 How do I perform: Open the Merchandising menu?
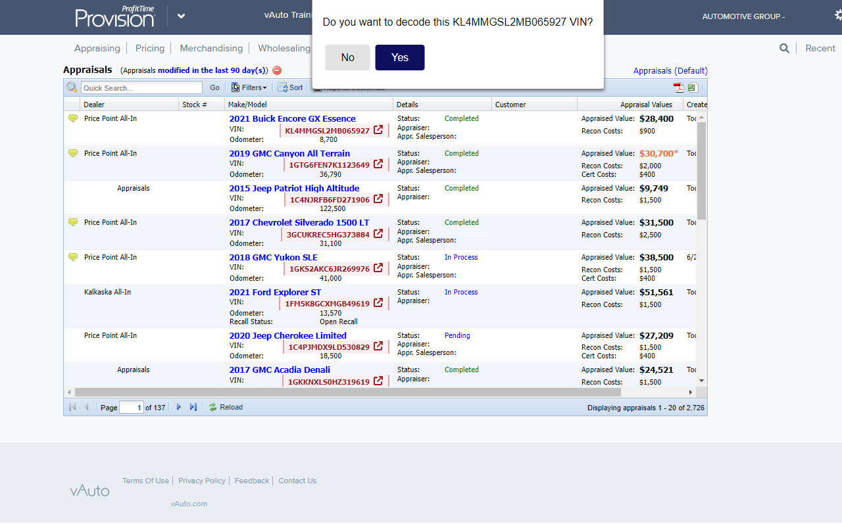coord(211,48)
